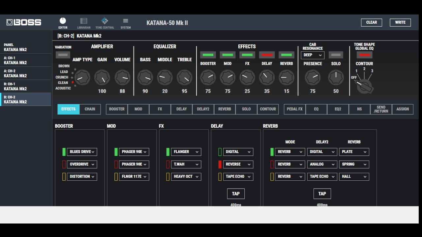This screenshot has width=422, height=237.
Task: Open the Contour settings tab
Action: 268,109
